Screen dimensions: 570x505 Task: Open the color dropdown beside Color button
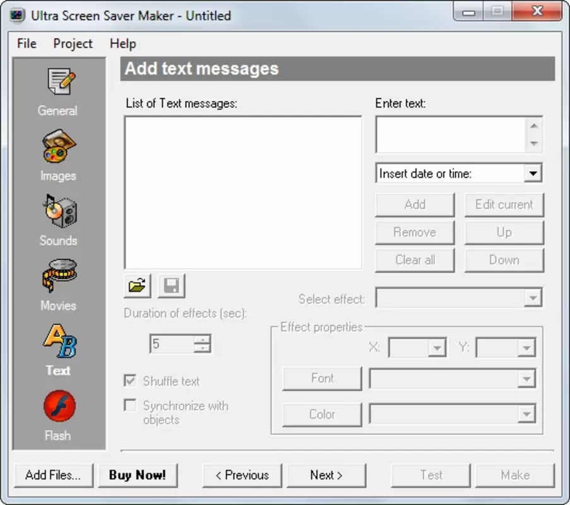click(526, 413)
